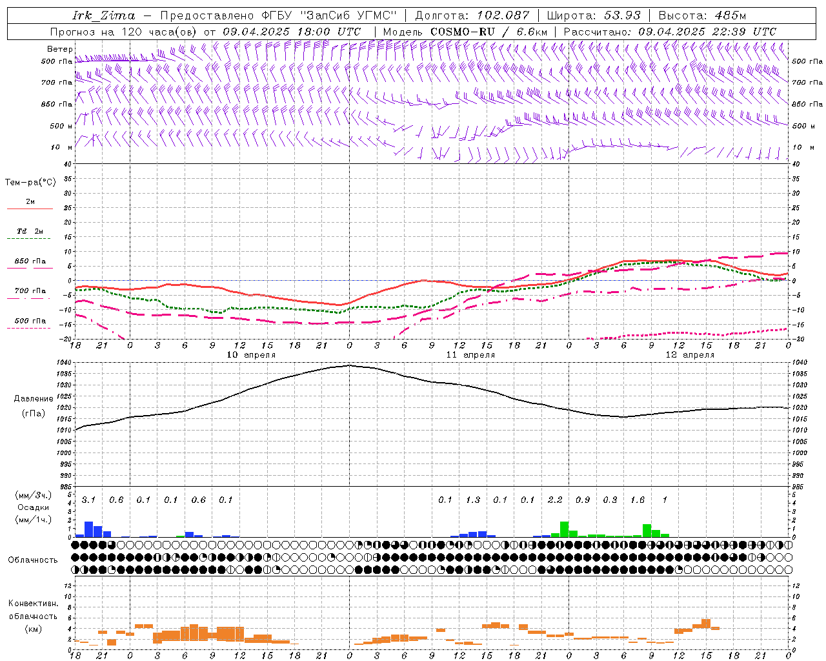826x661 pixels.
Task: Click the Td 2м legend label
Action: pyautogui.click(x=30, y=231)
